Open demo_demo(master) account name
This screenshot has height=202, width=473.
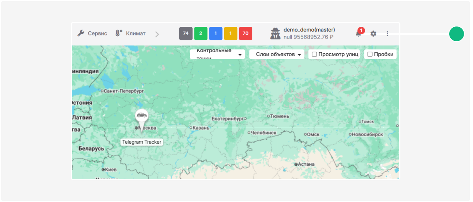309,30
